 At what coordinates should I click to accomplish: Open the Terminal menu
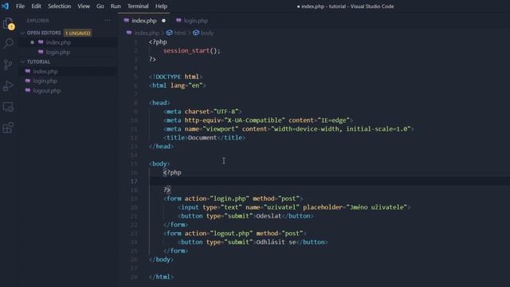(x=138, y=6)
